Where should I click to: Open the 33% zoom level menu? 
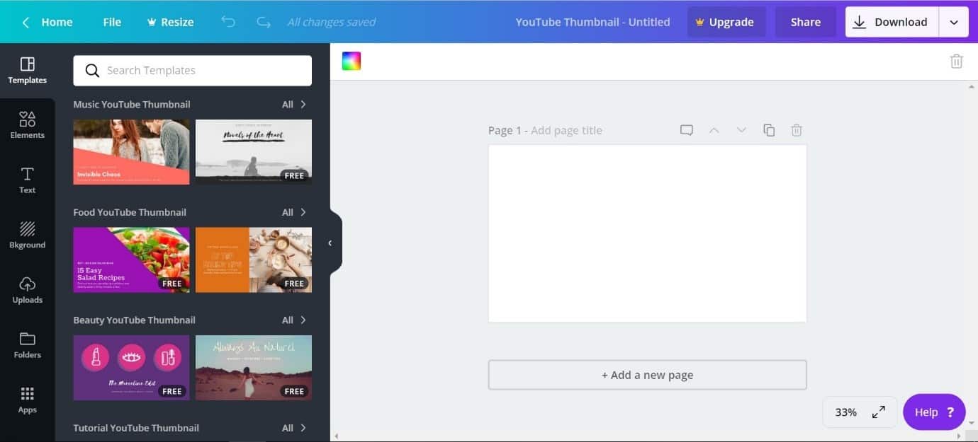pos(845,412)
